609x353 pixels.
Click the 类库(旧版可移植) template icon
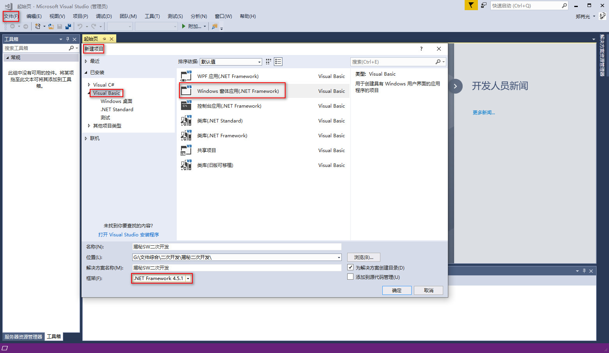186,165
